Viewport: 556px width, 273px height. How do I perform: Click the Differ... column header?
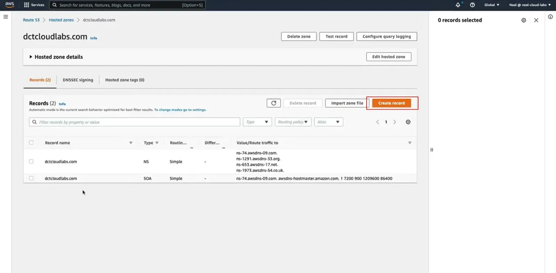click(x=212, y=143)
